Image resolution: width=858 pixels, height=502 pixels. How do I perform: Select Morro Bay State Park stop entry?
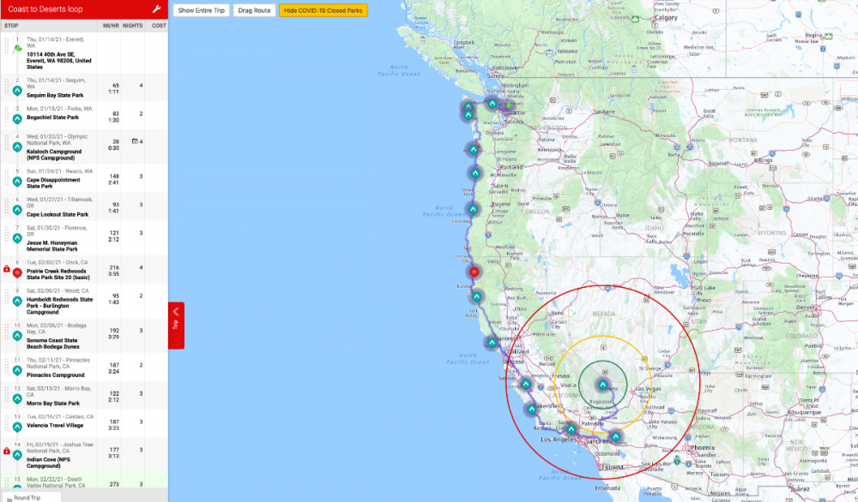click(x=53, y=403)
